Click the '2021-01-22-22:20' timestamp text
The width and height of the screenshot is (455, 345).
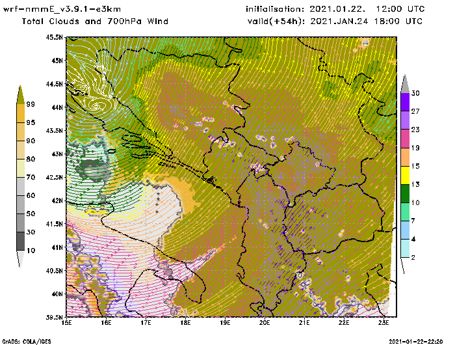(x=416, y=342)
